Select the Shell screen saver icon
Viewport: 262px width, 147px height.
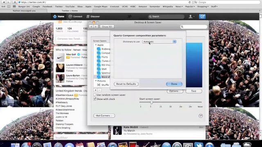click(99, 69)
